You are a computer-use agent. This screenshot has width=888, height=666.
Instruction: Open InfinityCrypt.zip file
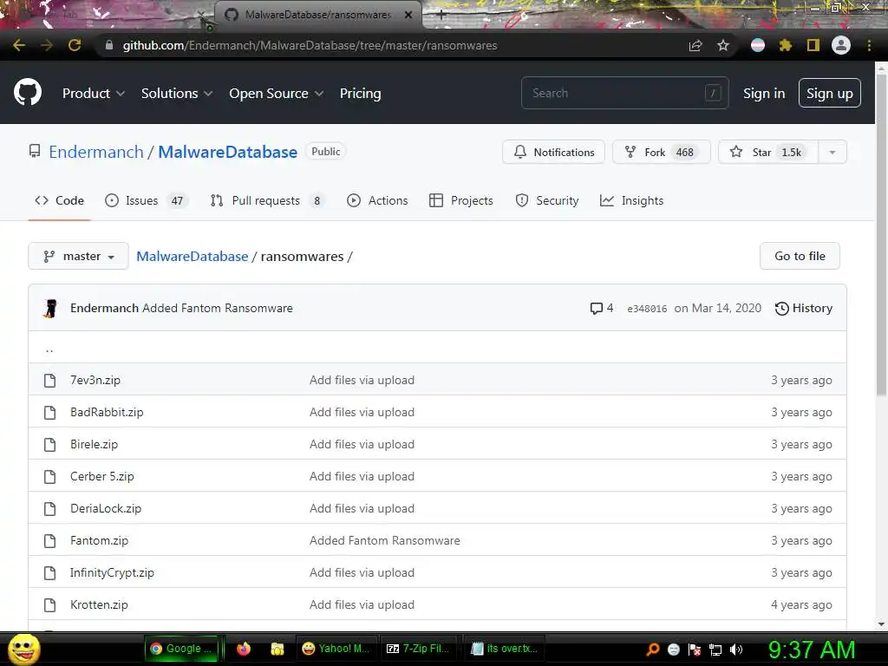[x=112, y=572]
